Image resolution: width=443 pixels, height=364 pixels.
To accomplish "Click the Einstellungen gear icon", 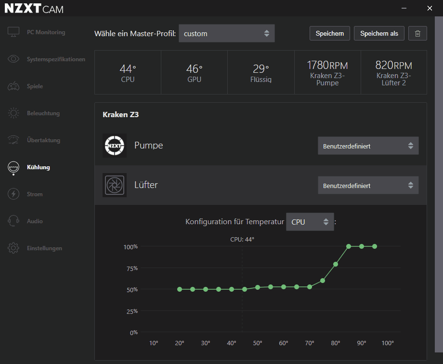I will tap(13, 248).
